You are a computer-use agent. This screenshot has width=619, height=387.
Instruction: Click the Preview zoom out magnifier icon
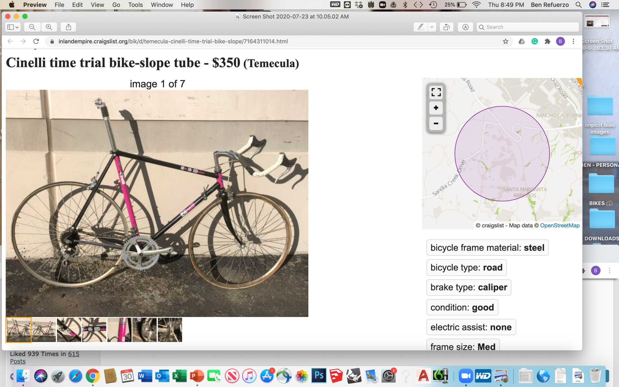click(32, 27)
